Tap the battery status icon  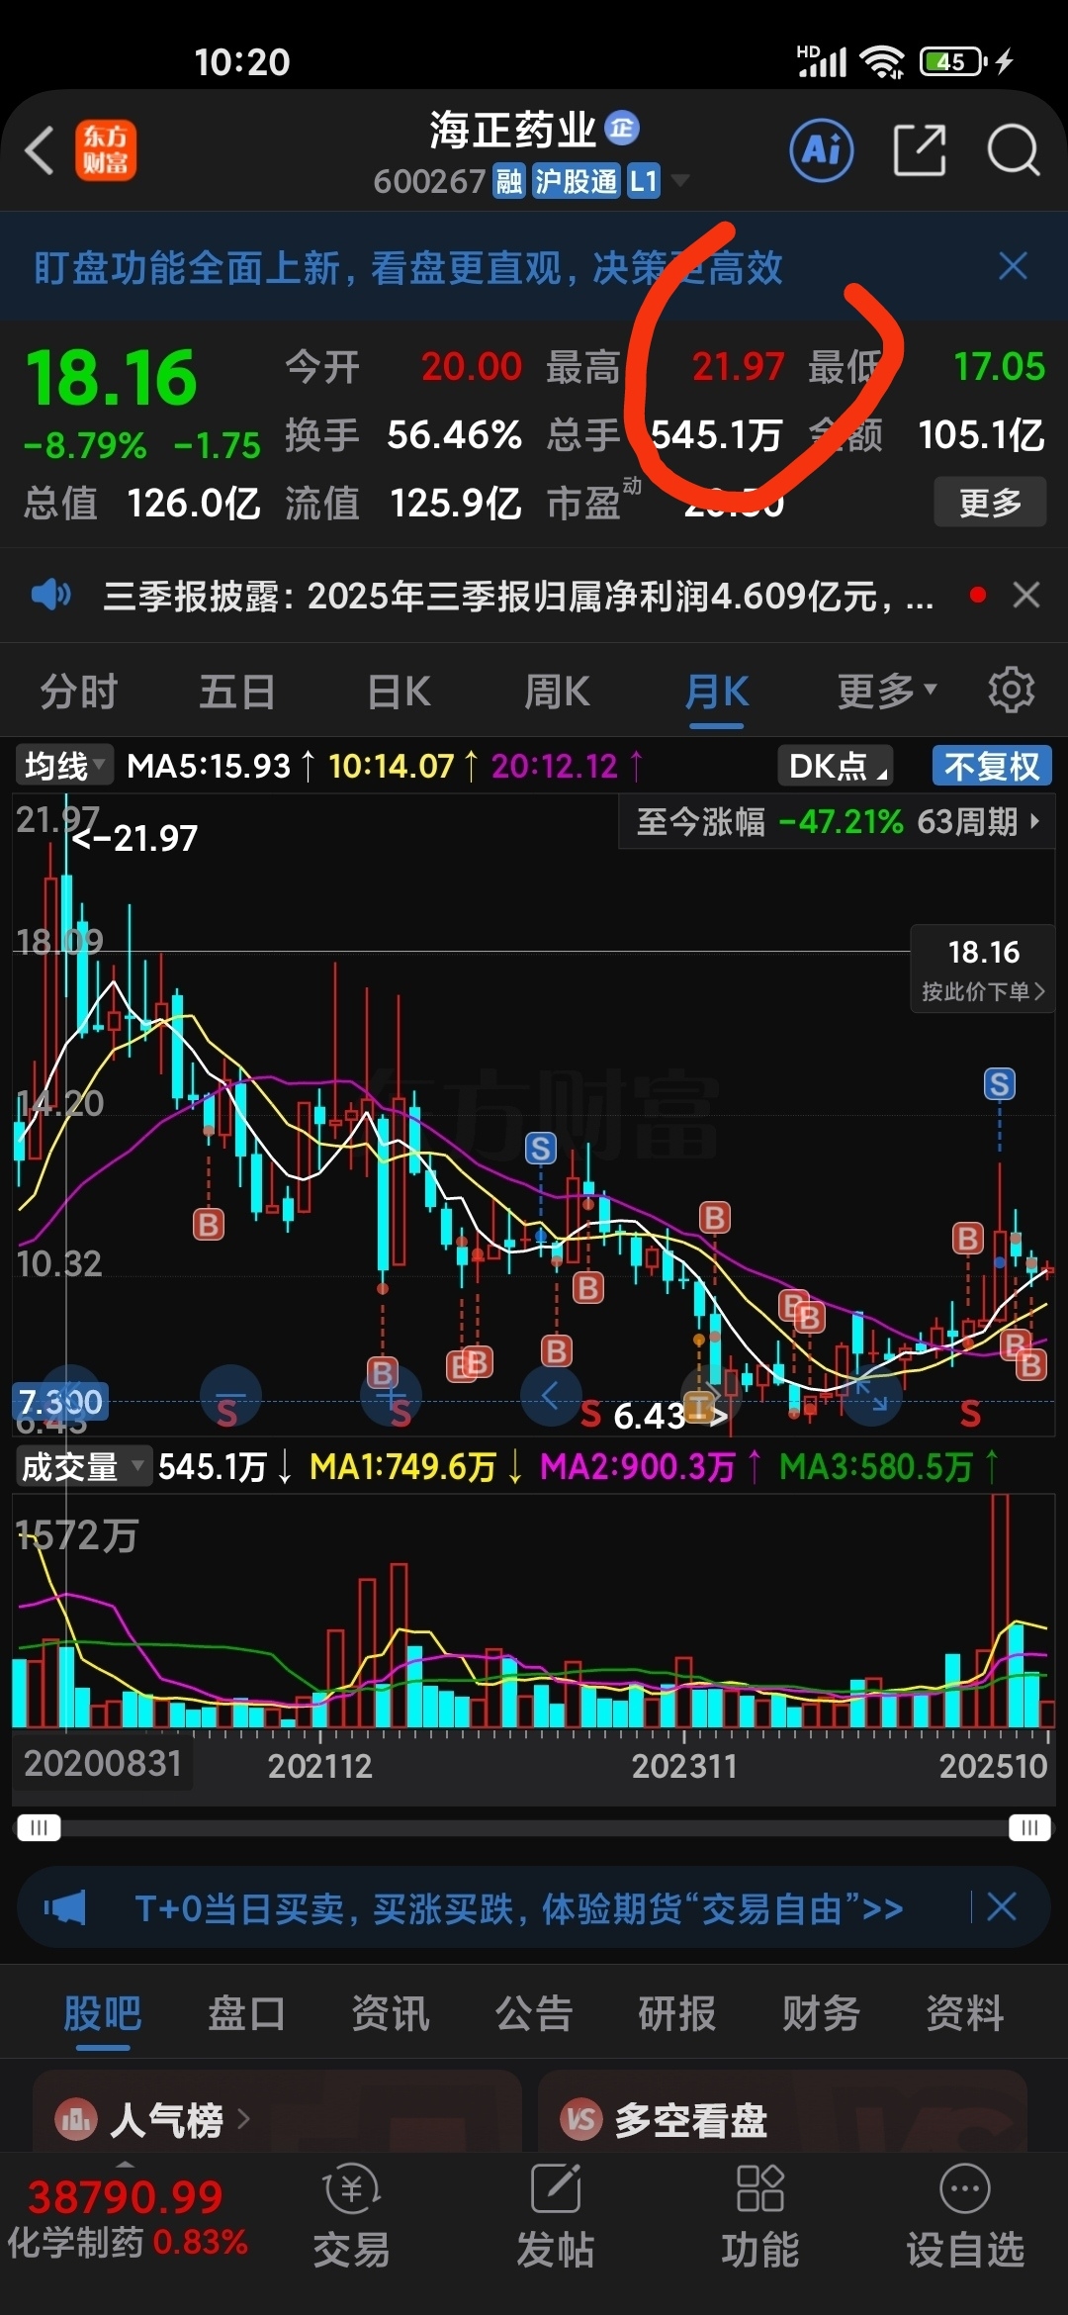[953, 61]
